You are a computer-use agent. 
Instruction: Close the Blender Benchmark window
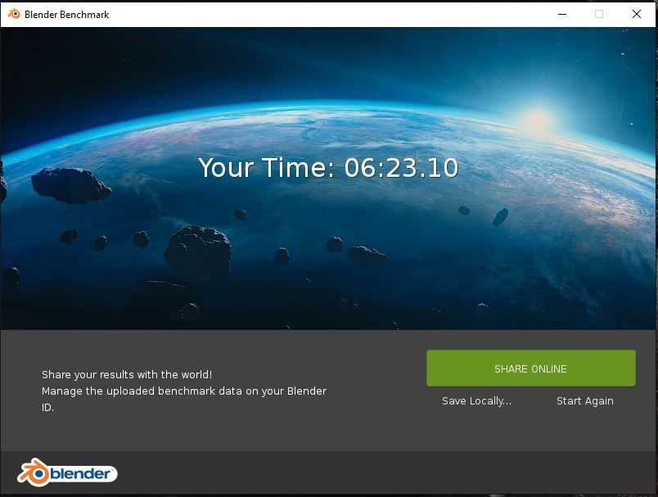click(636, 14)
